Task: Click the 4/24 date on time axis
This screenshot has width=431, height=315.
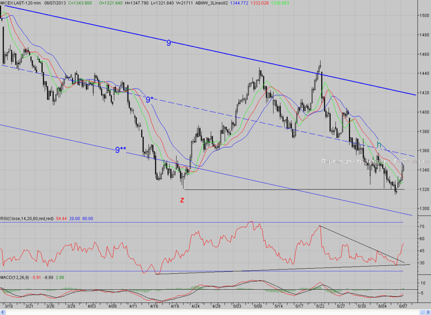Action: pyautogui.click(x=195, y=306)
